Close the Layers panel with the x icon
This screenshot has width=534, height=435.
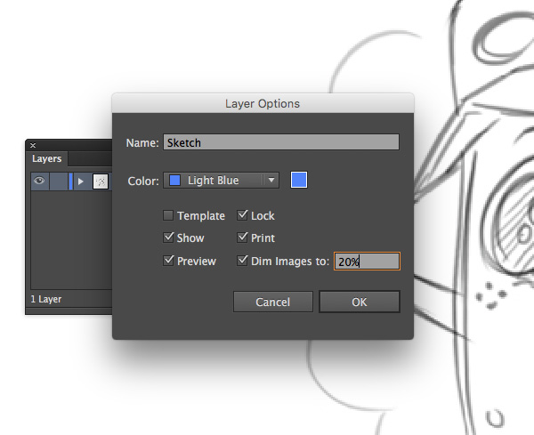(33, 145)
